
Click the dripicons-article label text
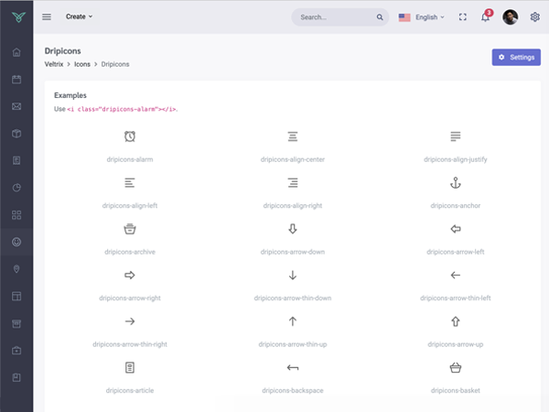pyautogui.click(x=130, y=391)
